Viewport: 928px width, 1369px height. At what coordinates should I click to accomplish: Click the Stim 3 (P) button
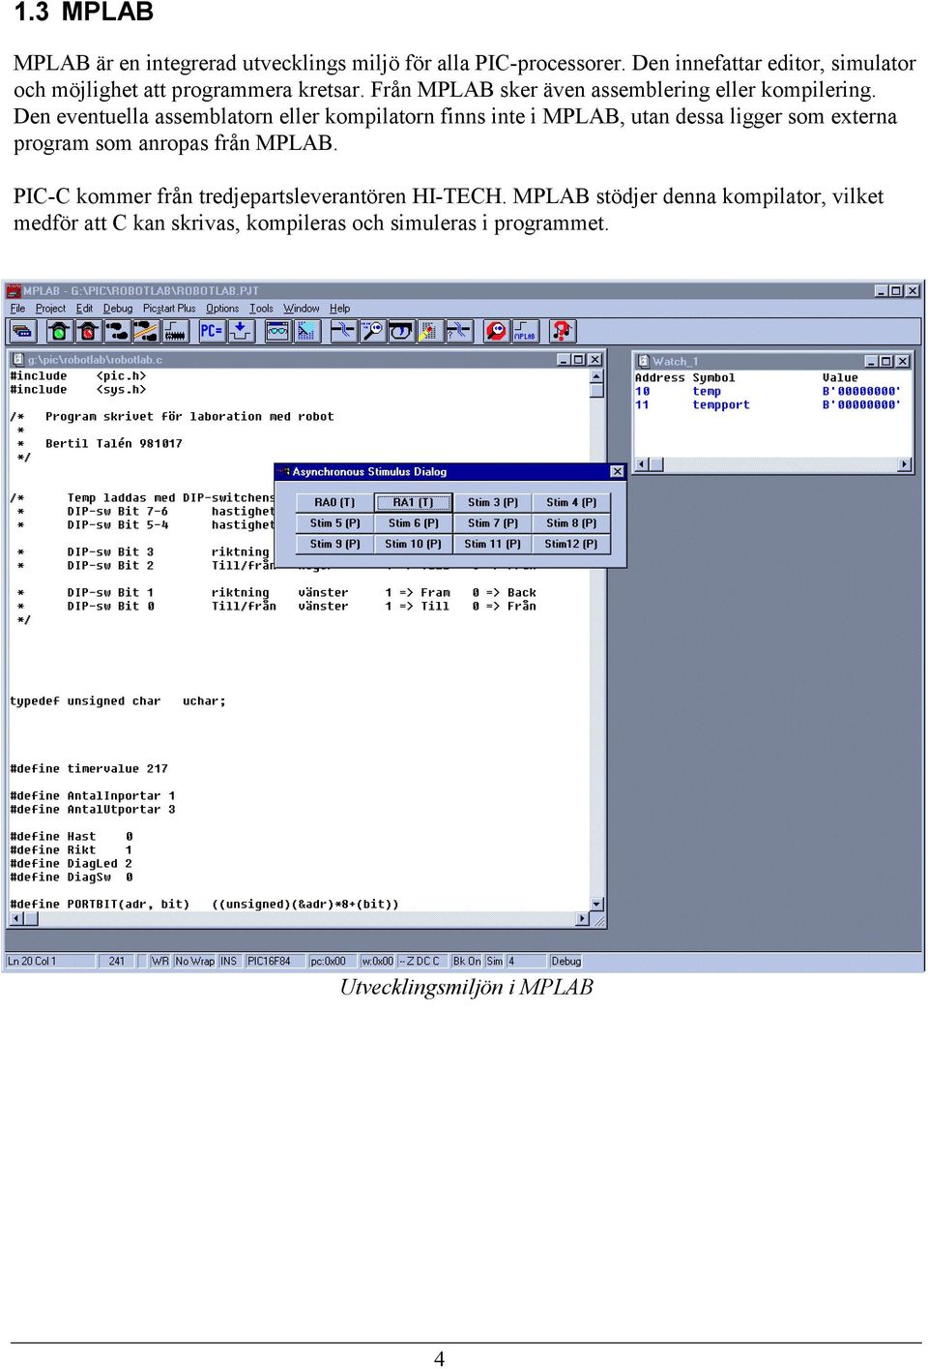coord(493,502)
